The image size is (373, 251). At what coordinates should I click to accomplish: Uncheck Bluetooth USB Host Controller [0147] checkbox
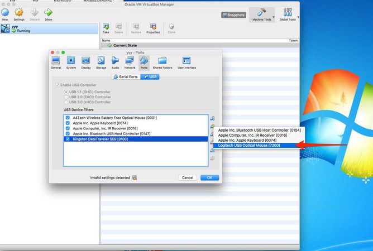click(68, 133)
